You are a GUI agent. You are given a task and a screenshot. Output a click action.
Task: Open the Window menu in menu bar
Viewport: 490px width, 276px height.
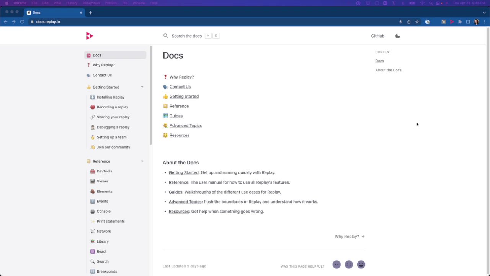[x=139, y=3]
